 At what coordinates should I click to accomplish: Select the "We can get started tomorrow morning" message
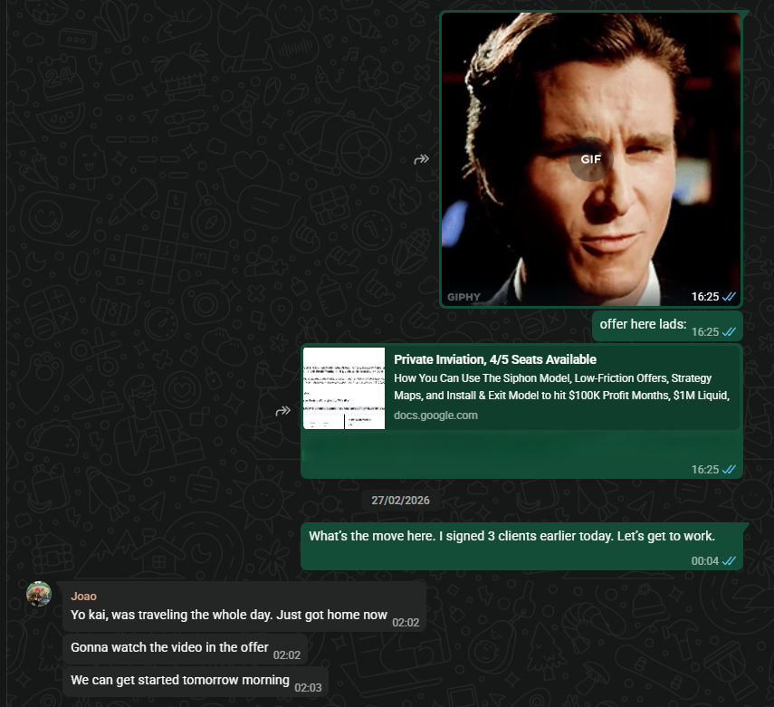(x=179, y=680)
